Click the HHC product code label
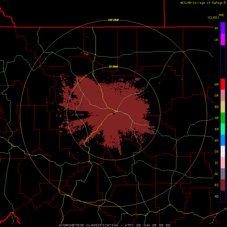The image size is (227, 227). (221, 15)
